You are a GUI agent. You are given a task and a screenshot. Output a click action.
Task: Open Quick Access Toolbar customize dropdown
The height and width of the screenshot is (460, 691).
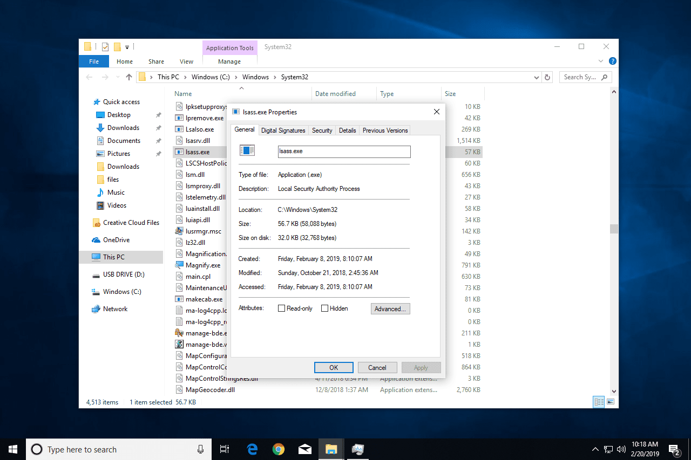[x=127, y=47]
